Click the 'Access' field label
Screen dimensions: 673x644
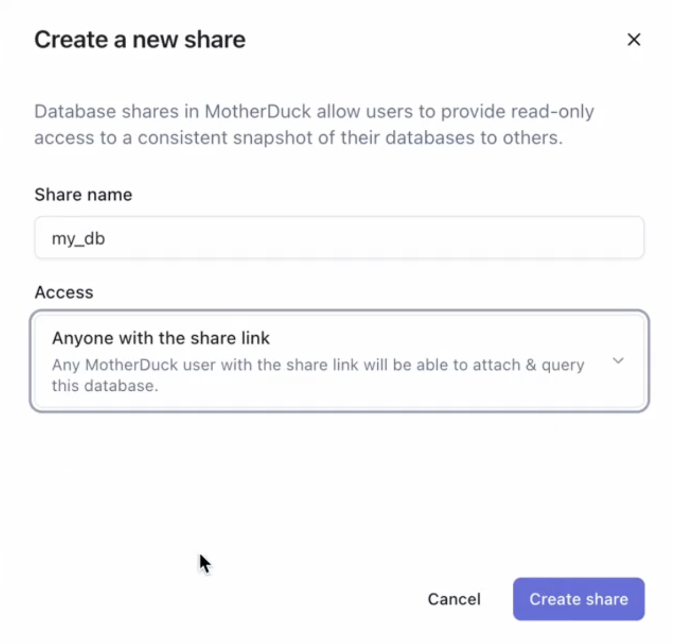pos(64,292)
